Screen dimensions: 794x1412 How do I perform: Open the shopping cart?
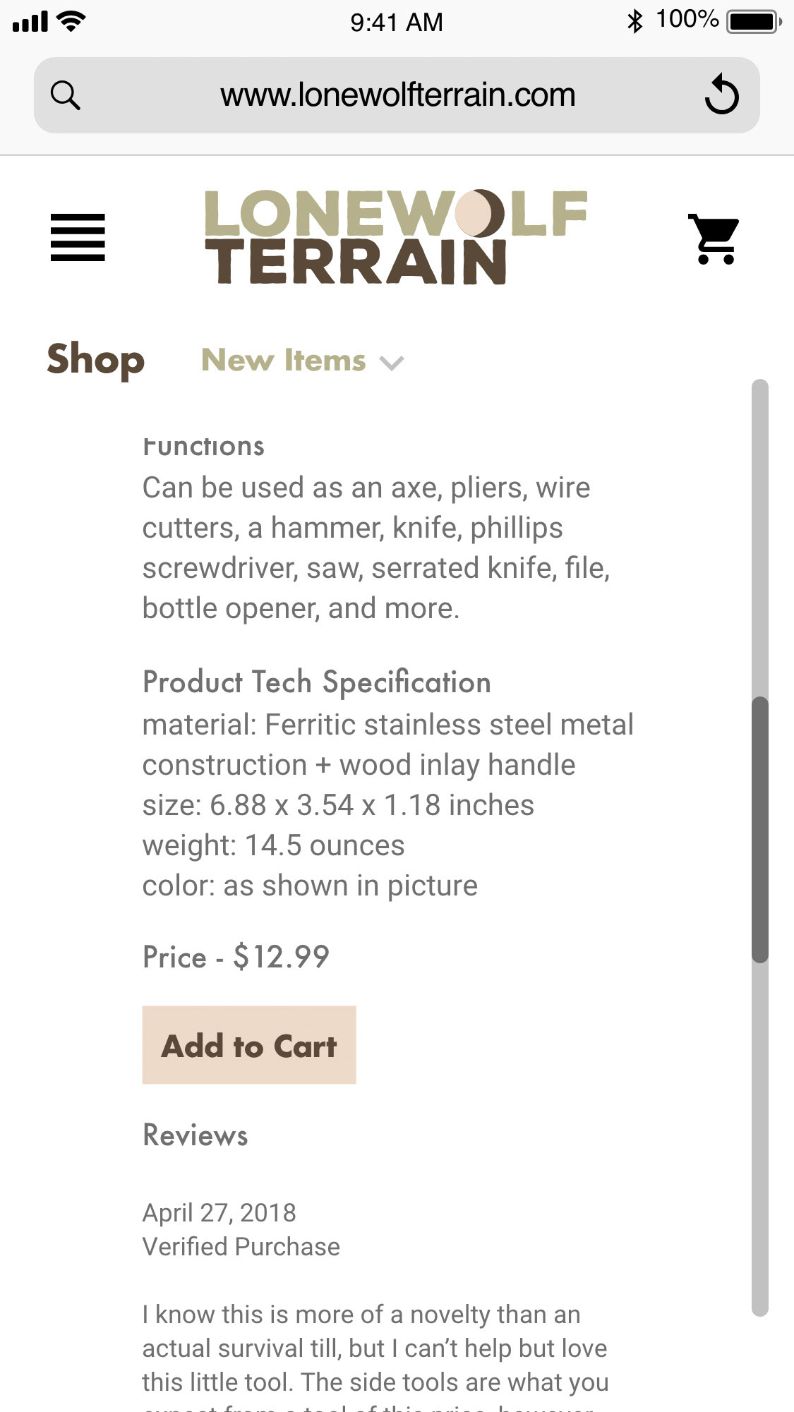tap(714, 239)
